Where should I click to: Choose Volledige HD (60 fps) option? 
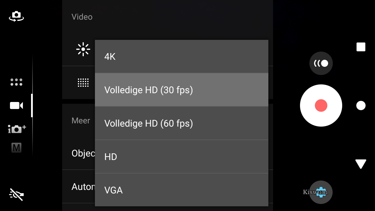click(x=182, y=123)
